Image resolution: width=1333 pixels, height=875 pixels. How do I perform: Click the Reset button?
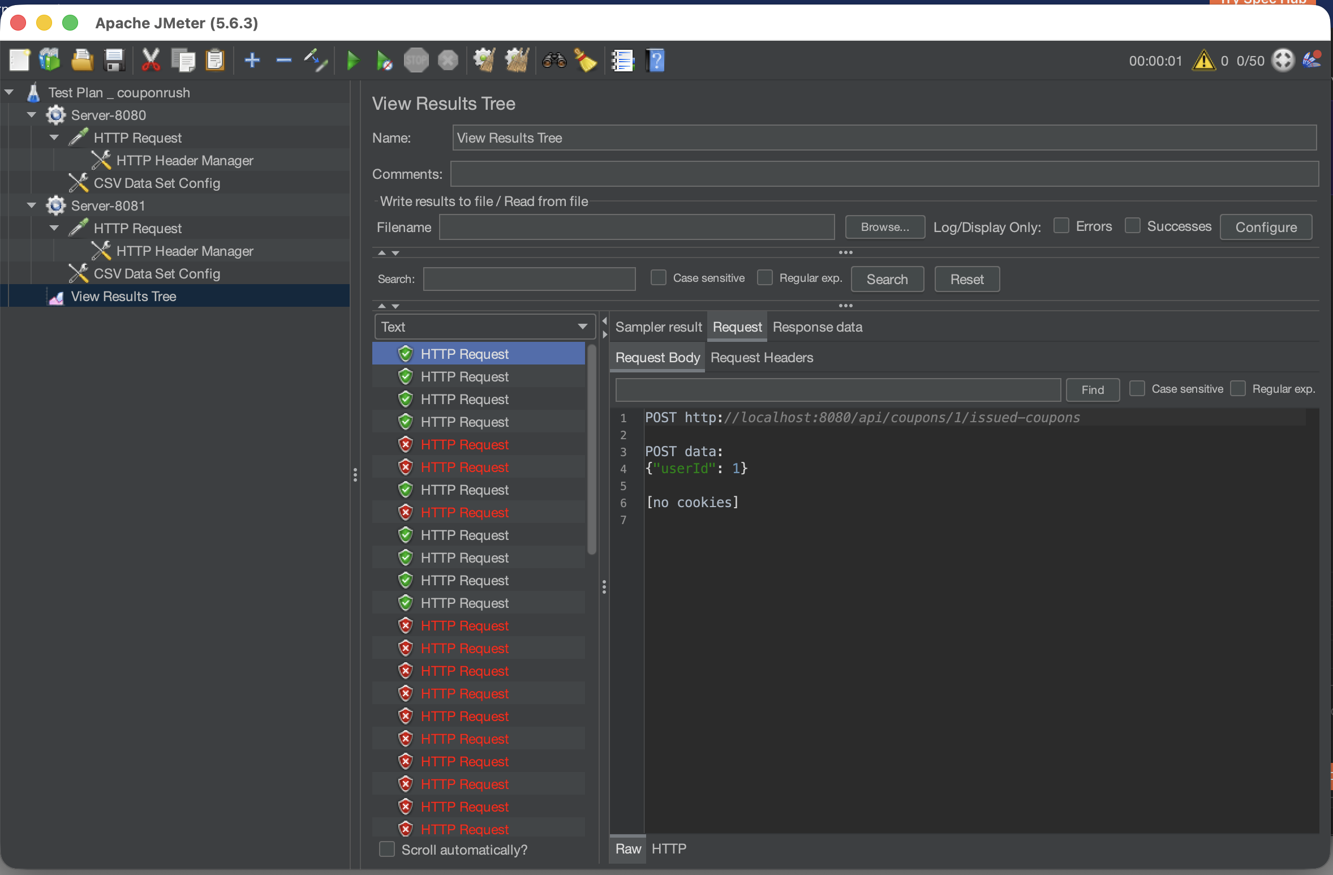tap(967, 279)
